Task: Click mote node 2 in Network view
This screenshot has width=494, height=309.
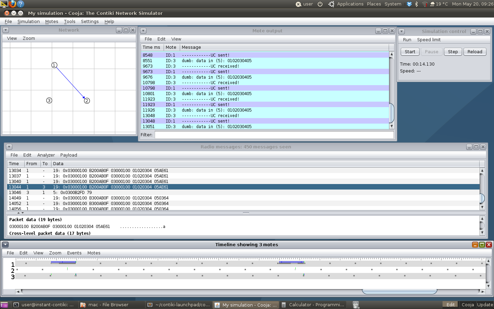Action: (87, 101)
